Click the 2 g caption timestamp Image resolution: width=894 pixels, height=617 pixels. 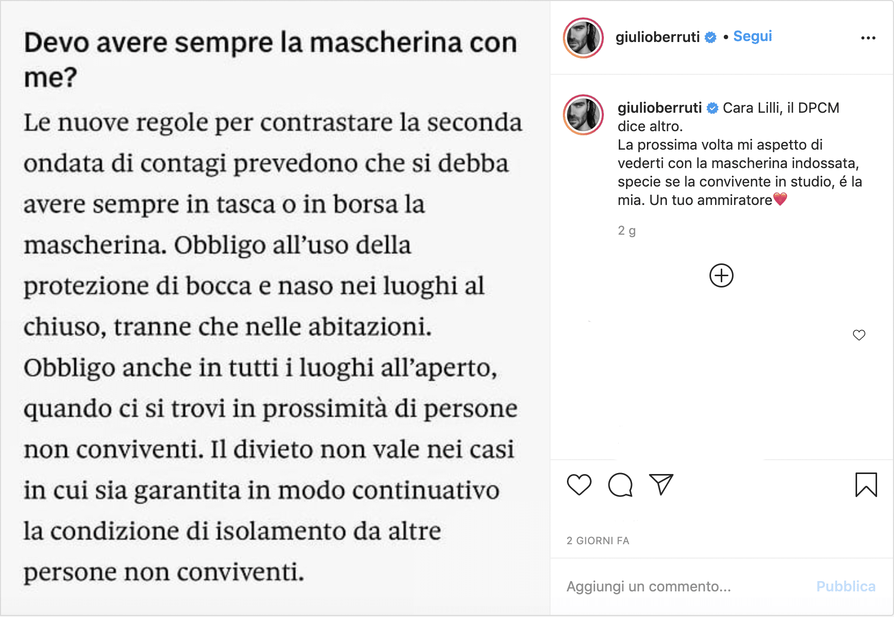[626, 231]
